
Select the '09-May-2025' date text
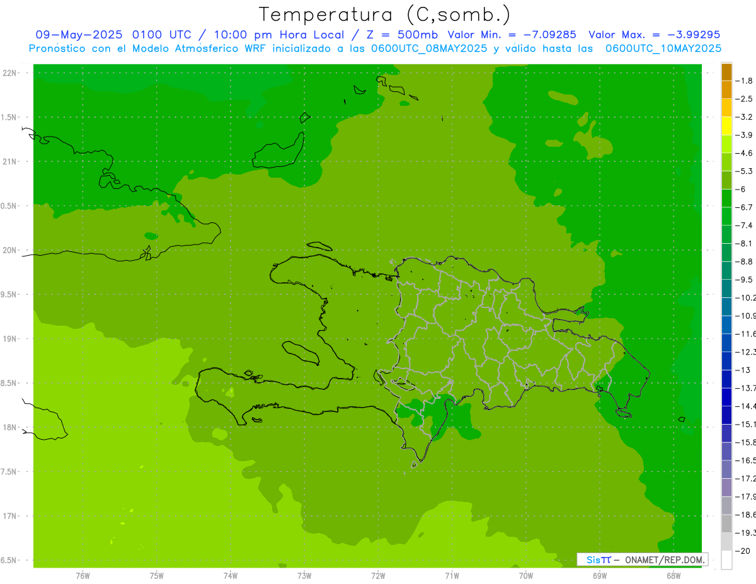coord(79,35)
